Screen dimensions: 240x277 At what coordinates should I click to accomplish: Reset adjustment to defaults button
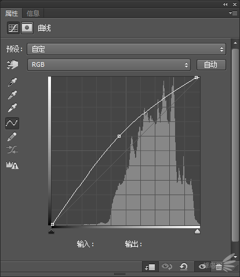pos(184,267)
